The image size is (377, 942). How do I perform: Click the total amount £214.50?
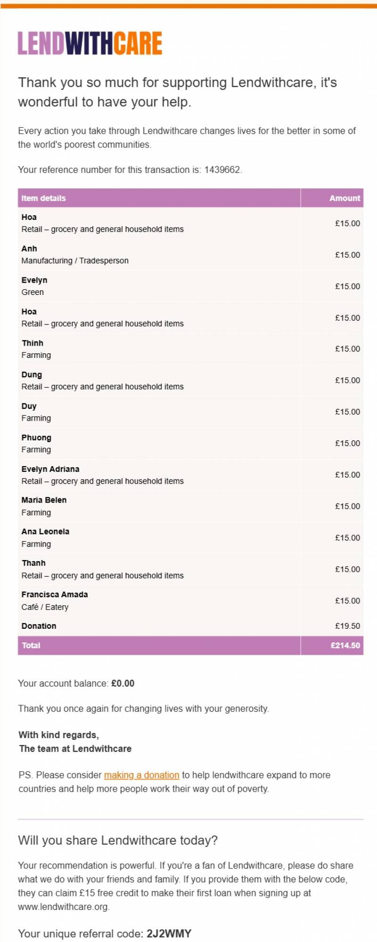point(345,645)
